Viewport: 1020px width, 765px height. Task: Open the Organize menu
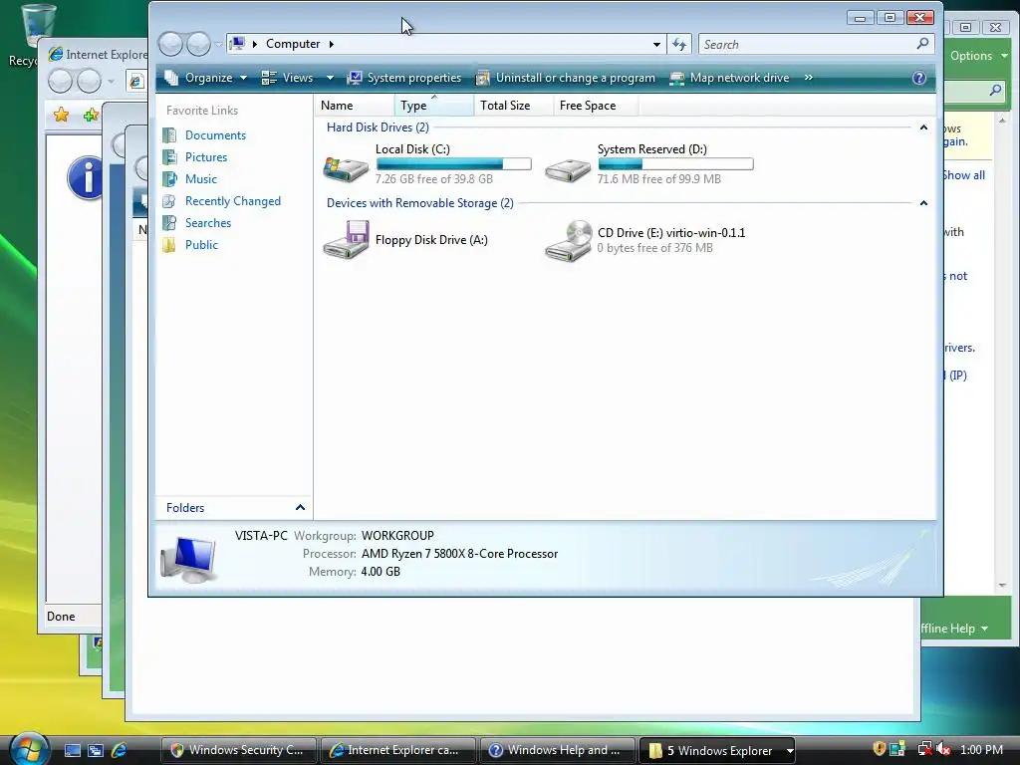point(206,78)
